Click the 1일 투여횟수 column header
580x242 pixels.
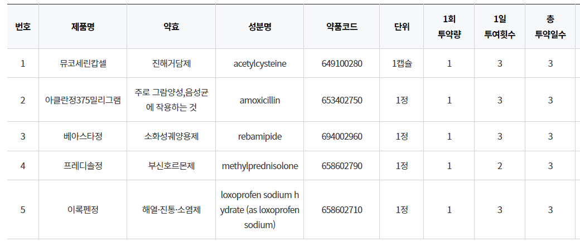pyautogui.click(x=500, y=27)
